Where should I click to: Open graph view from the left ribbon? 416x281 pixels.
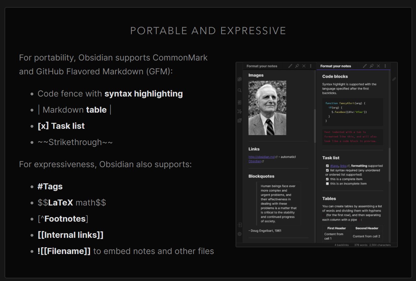pyautogui.click(x=240, y=111)
